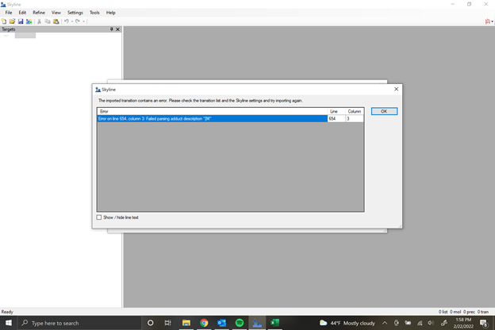Click the Undo arrow icon

[x=66, y=21]
